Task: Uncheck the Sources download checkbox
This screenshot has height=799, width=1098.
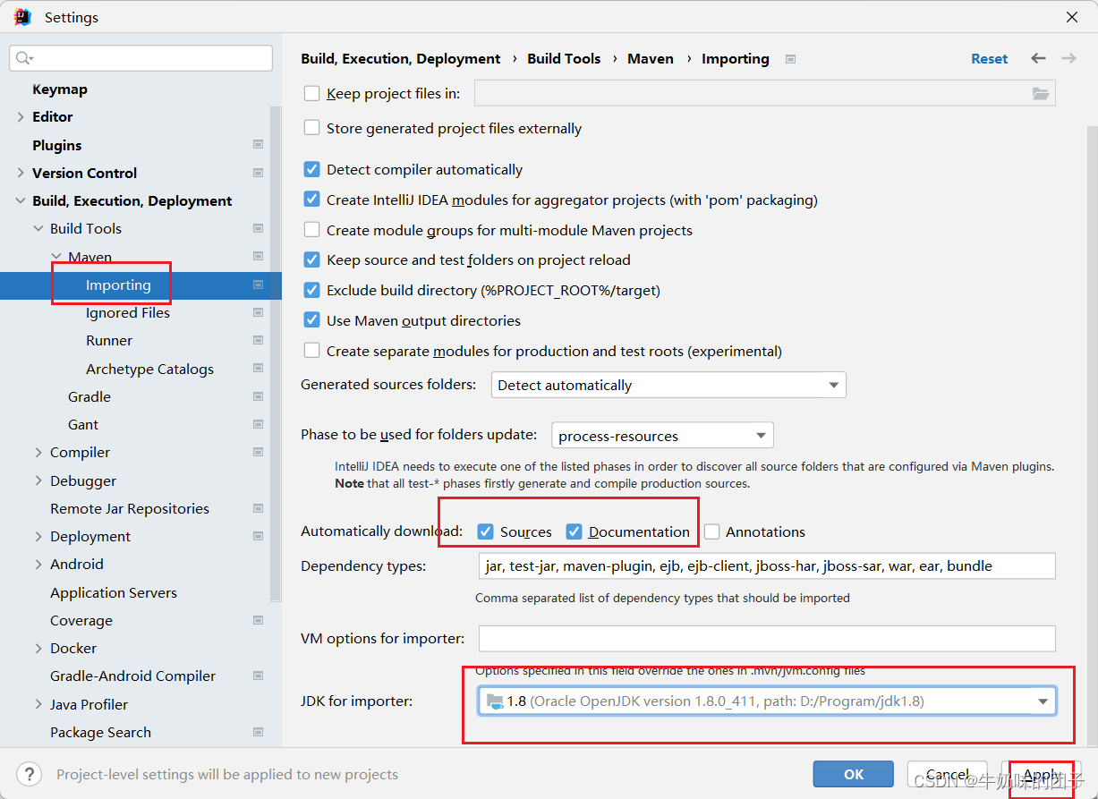Action: [485, 531]
